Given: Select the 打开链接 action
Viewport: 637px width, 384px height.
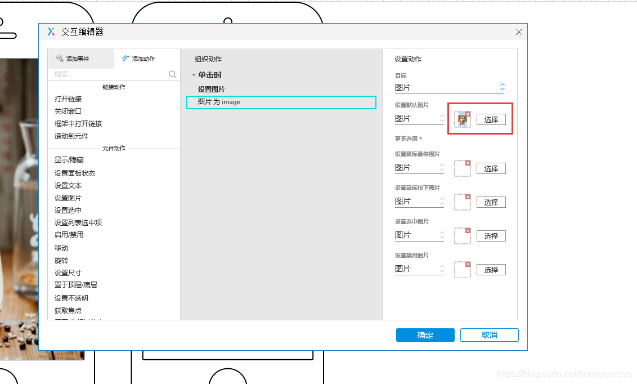Looking at the screenshot, I should click(x=68, y=99).
